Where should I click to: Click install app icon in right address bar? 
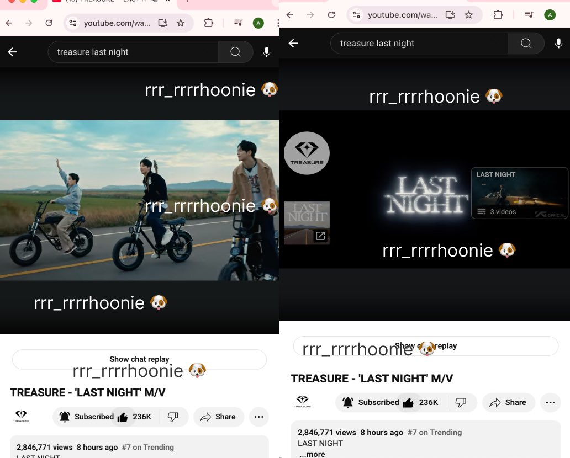pyautogui.click(x=450, y=15)
